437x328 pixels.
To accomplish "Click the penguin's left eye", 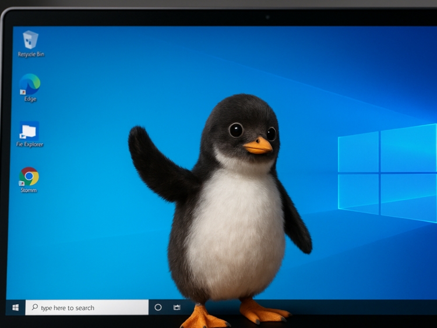I will pos(236,130).
